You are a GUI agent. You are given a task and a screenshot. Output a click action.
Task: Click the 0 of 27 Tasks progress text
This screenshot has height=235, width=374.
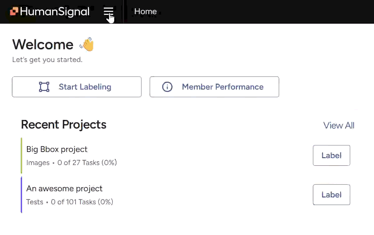pyautogui.click(x=87, y=163)
